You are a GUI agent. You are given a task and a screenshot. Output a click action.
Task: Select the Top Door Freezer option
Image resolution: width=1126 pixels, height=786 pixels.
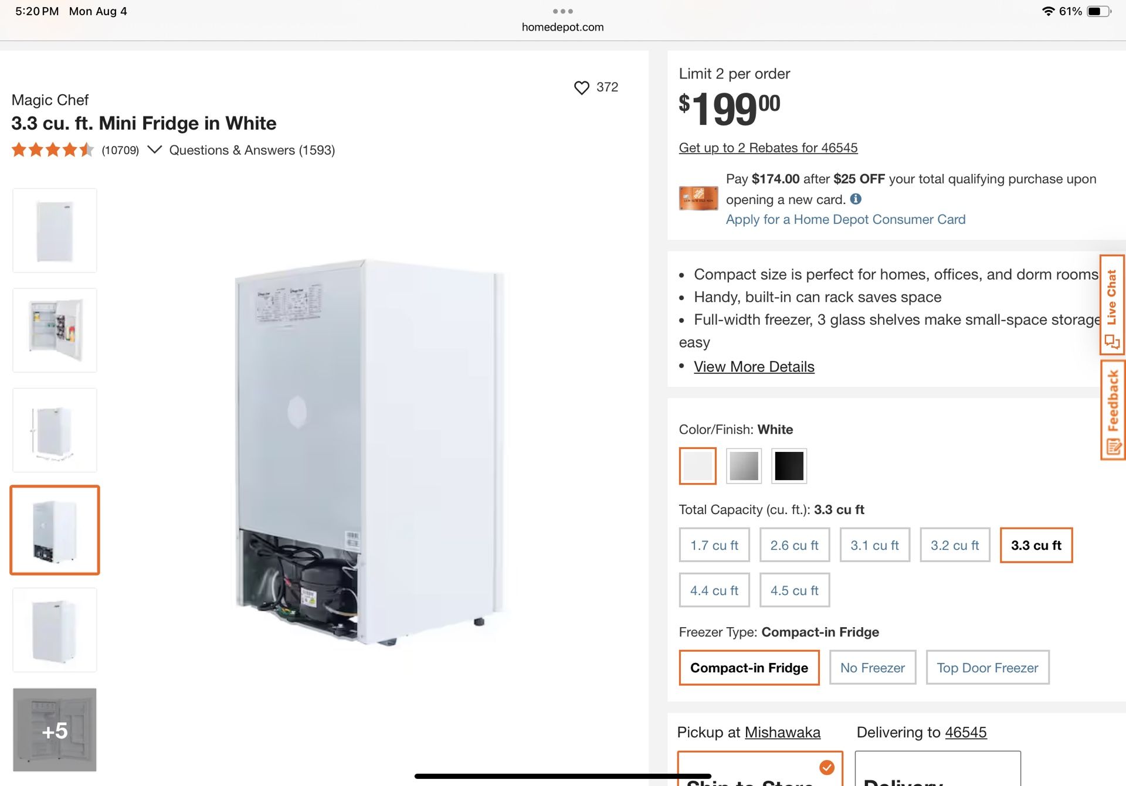[x=988, y=668]
